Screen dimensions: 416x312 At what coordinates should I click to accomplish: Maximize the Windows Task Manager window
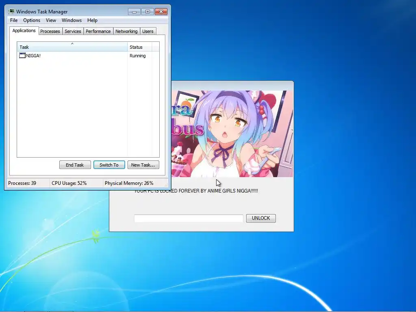click(x=147, y=11)
